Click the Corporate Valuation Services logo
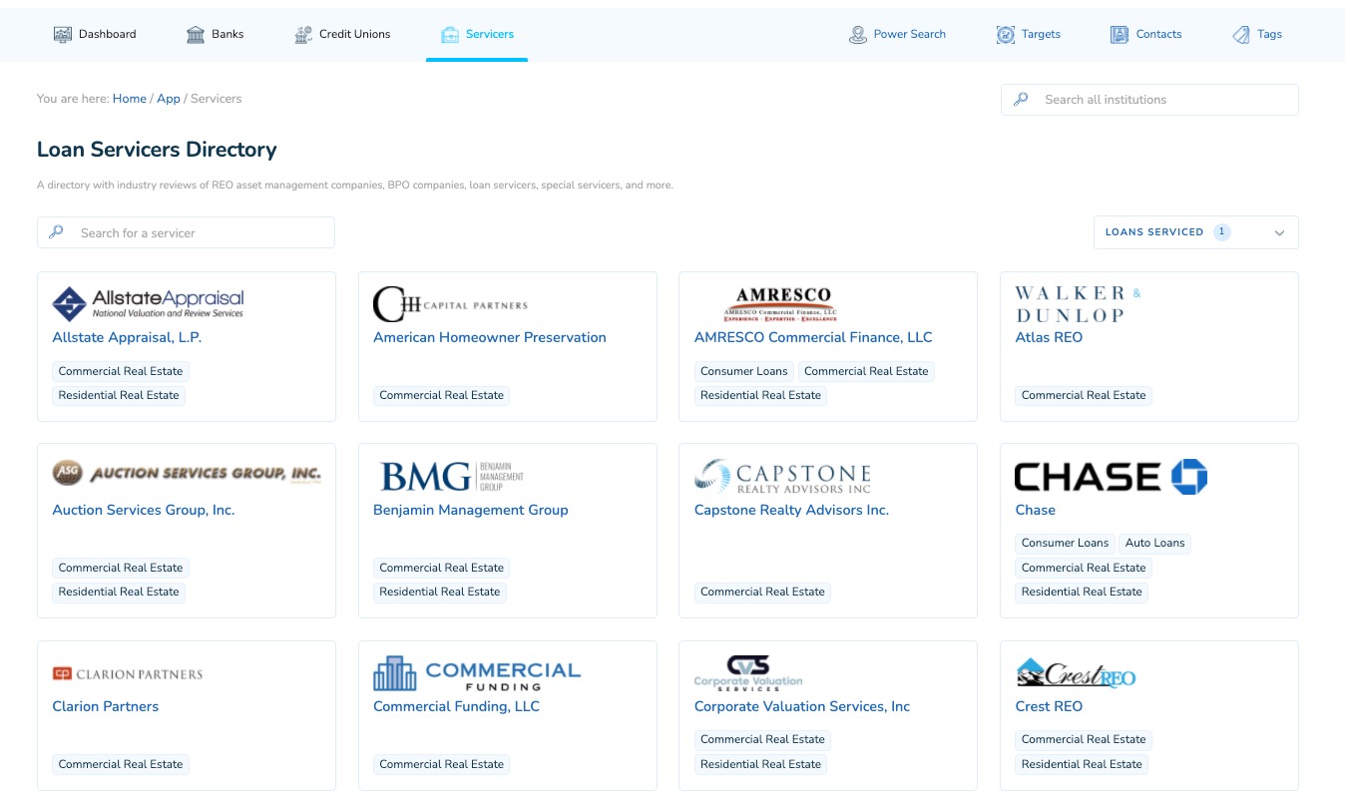The width and height of the screenshot is (1345, 799). pyautogui.click(x=748, y=673)
